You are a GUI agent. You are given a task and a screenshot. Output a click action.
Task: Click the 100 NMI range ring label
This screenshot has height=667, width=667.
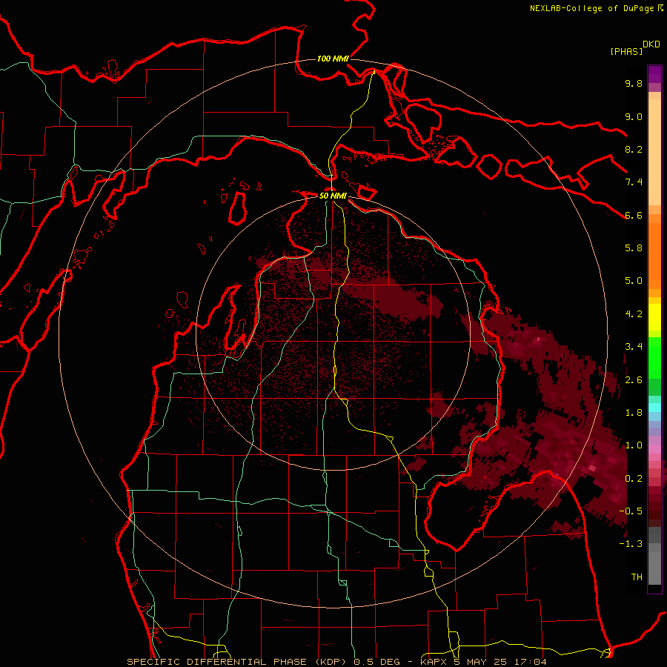333,59
